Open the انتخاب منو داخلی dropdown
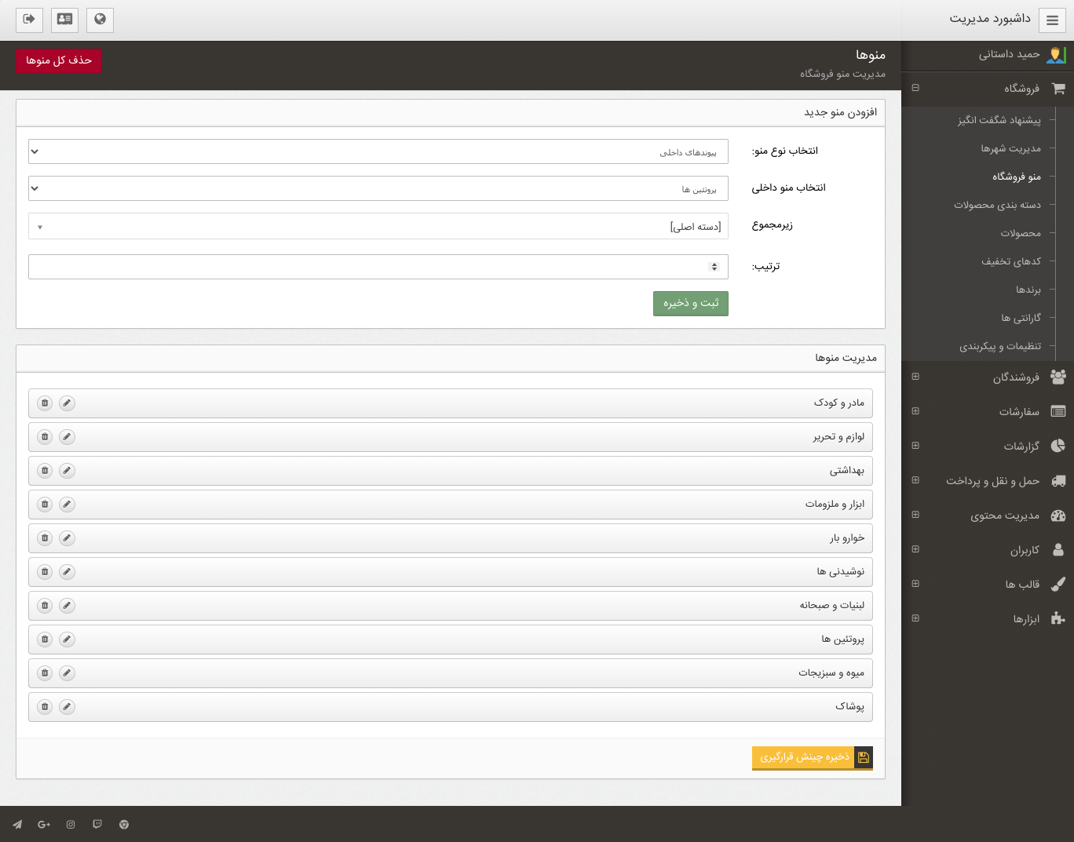1074x842 pixels. click(378, 188)
